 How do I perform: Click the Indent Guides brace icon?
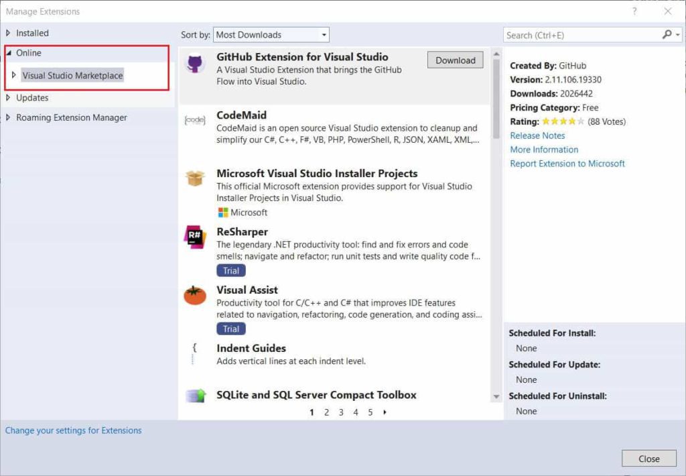pyautogui.click(x=194, y=353)
